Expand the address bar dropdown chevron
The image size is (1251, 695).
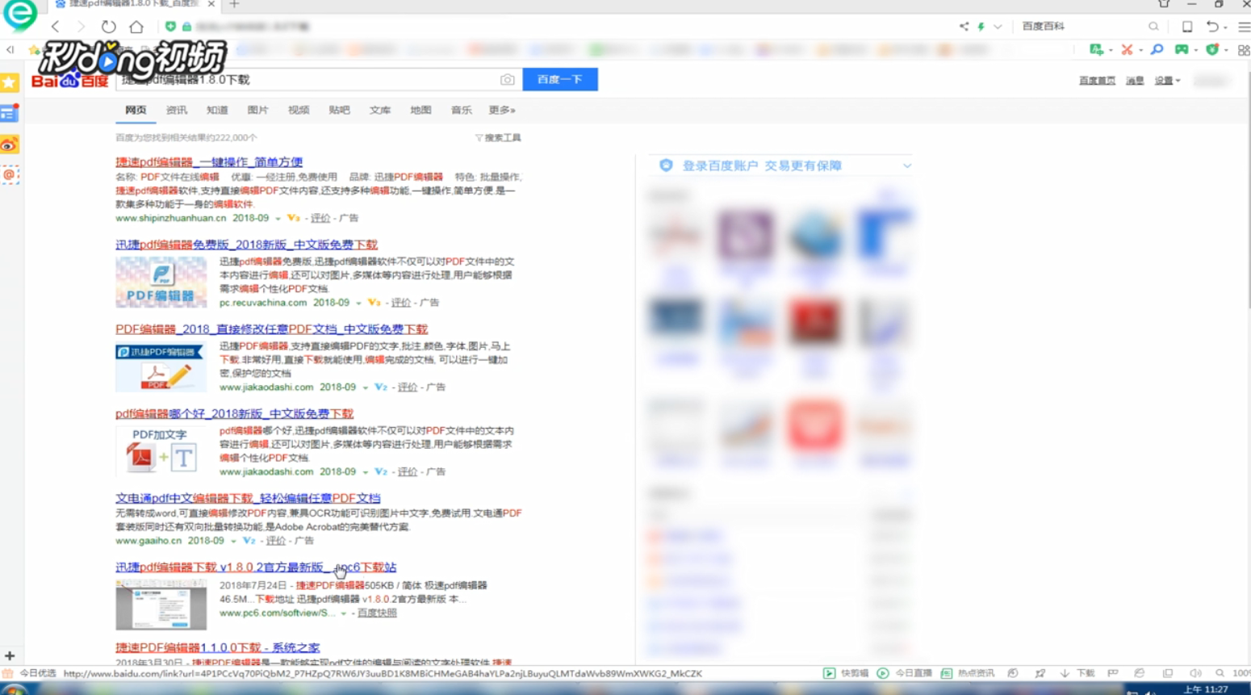click(998, 27)
